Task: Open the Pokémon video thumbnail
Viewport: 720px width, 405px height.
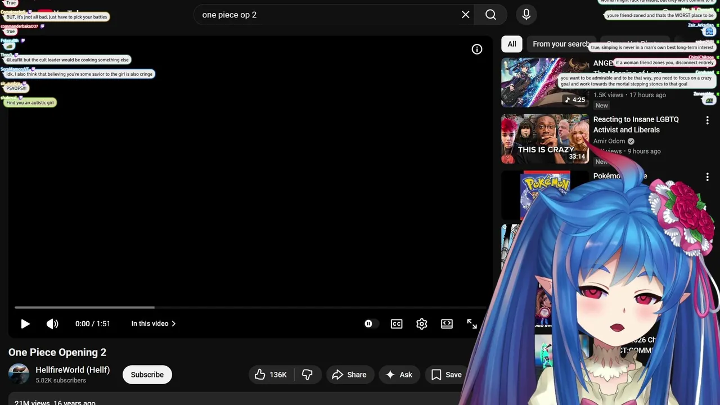Action: click(x=545, y=195)
